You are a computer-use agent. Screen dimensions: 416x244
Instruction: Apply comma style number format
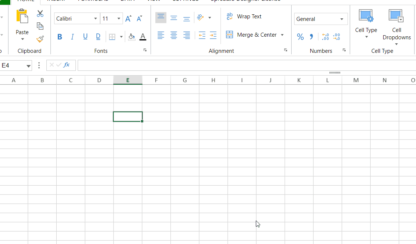pyautogui.click(x=311, y=37)
